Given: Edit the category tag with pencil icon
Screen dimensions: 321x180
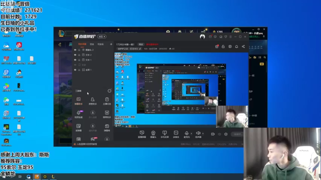Looking at the screenshot, I should click(x=140, y=49).
